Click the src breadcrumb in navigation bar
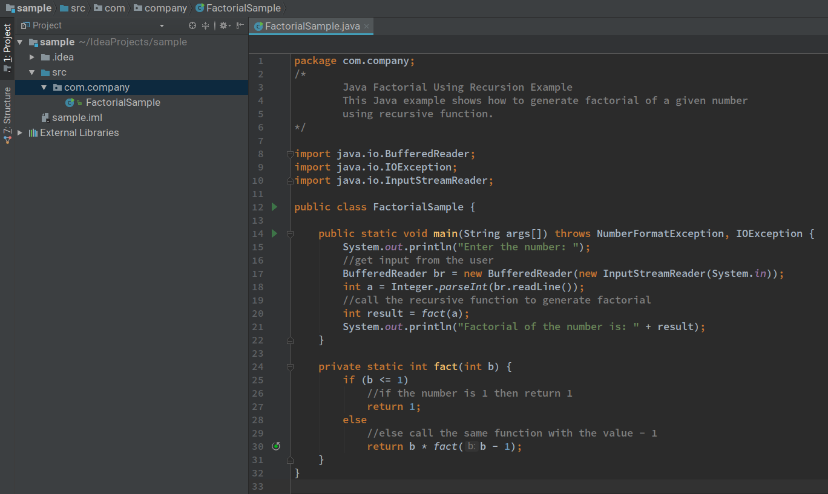Screen dimensions: 828x494 tap(73, 8)
